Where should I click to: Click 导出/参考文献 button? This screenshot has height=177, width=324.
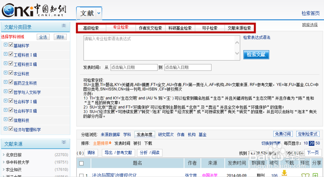[x=118, y=153]
